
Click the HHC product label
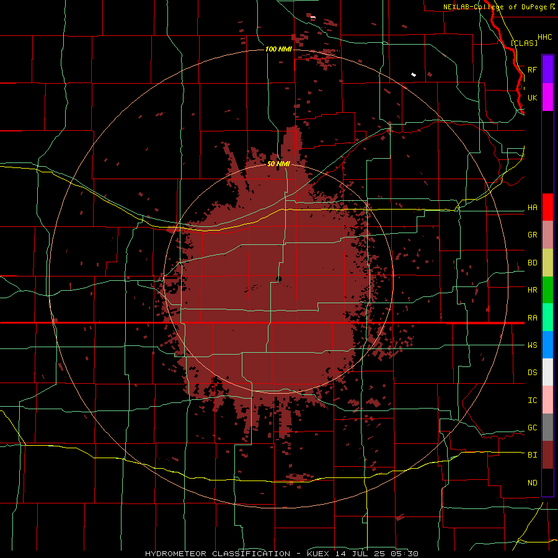tap(545, 37)
